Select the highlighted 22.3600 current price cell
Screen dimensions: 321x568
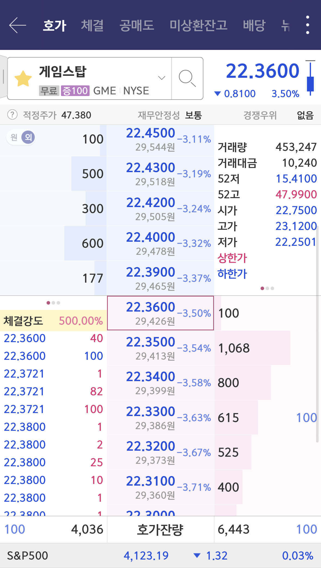point(160,313)
